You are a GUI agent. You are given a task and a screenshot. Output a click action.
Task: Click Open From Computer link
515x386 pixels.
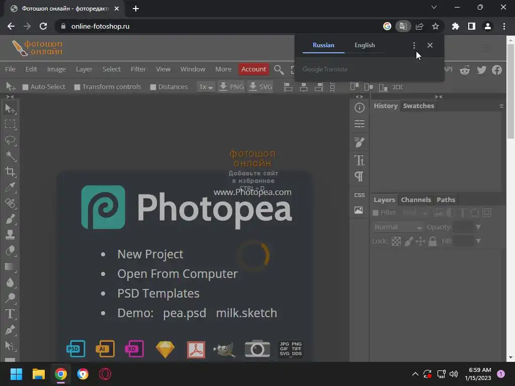178,274
